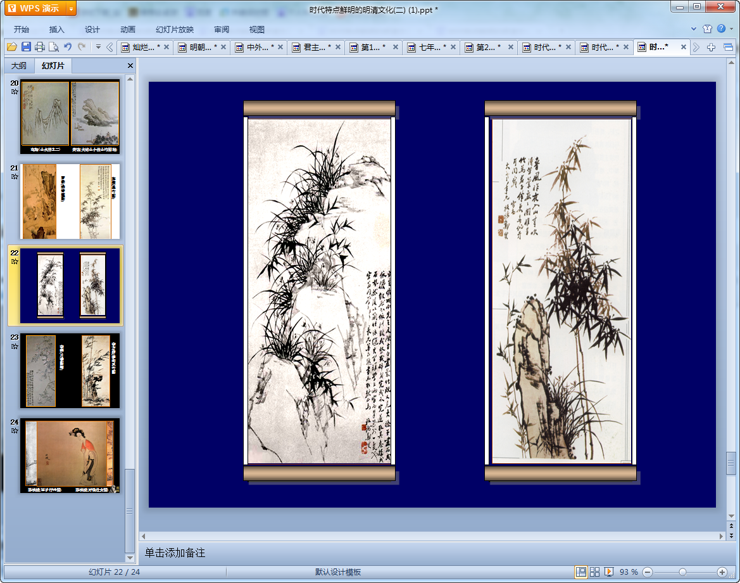Switch to slide sorter view
The width and height of the screenshot is (740, 583).
pyautogui.click(x=594, y=572)
